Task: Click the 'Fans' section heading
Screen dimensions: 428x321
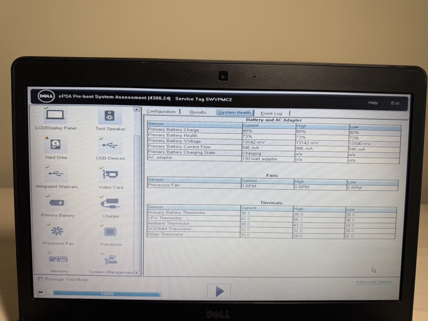Action: click(272, 175)
